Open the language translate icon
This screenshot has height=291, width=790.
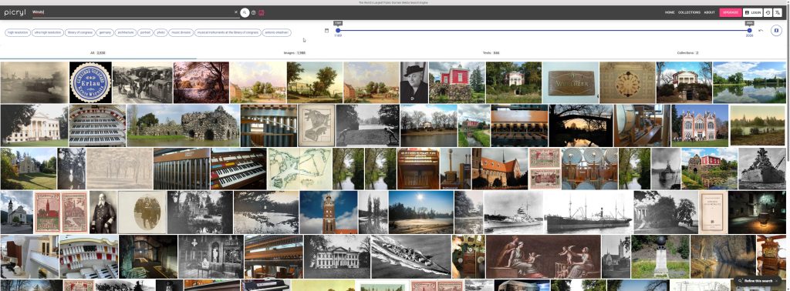pos(778,12)
